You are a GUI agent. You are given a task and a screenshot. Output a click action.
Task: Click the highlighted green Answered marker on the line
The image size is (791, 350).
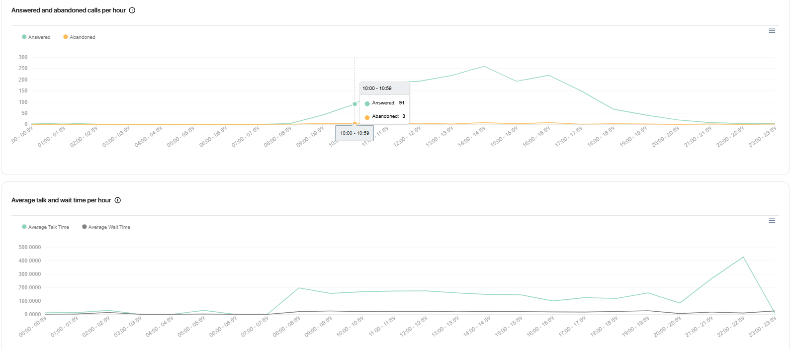click(354, 104)
